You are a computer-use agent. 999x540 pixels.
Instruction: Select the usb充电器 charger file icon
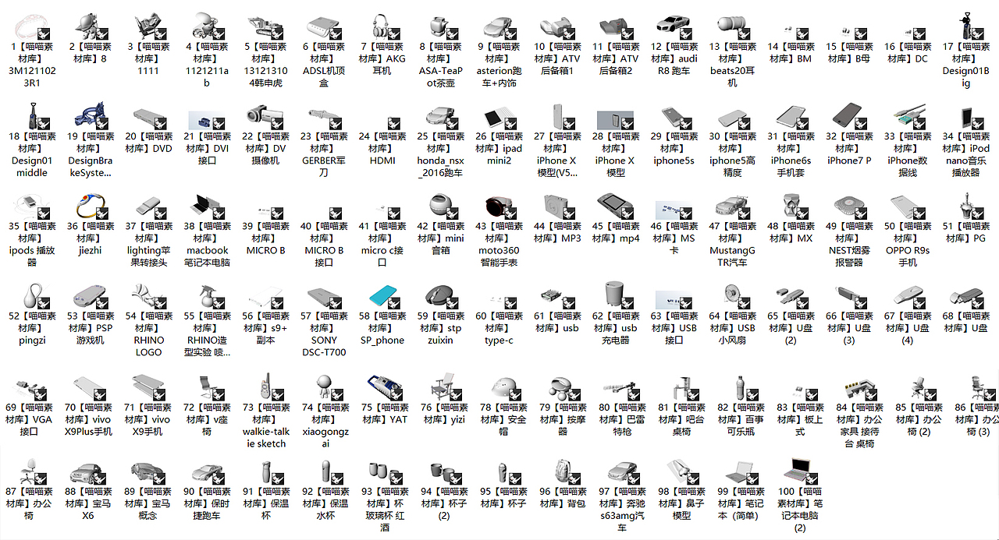pos(617,297)
